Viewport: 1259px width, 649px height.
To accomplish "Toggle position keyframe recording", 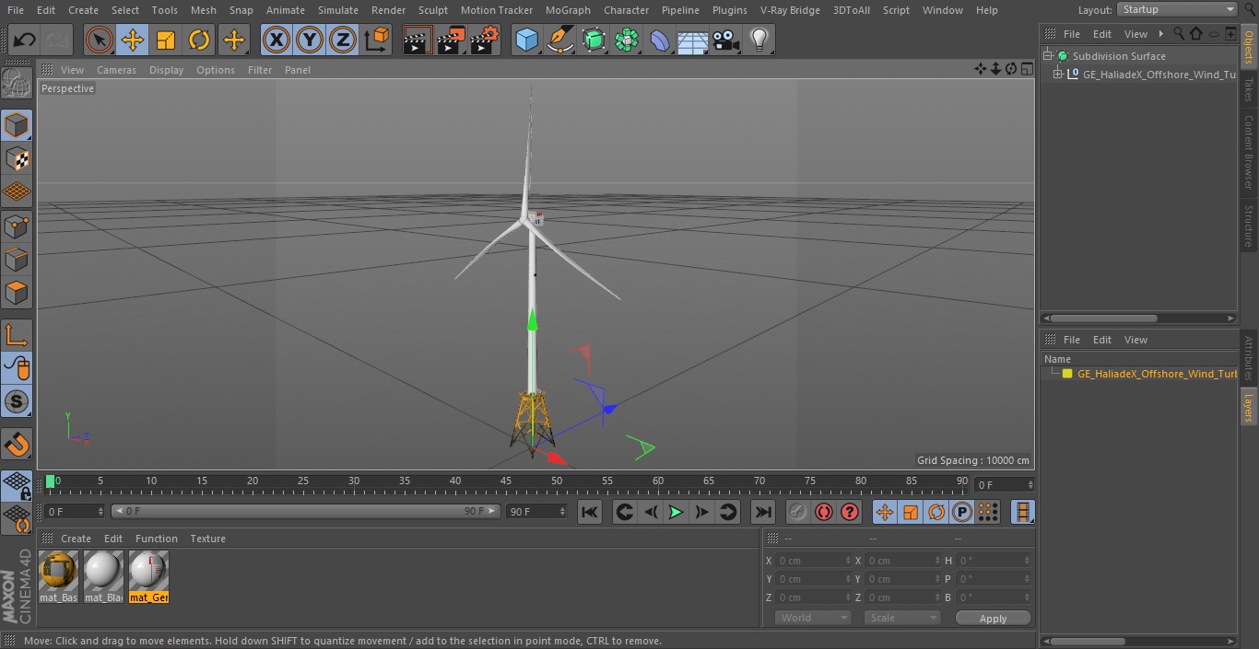I will point(885,512).
